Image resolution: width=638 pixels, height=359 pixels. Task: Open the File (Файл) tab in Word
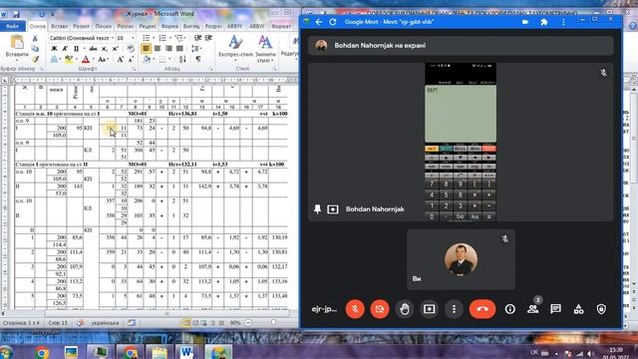pyautogui.click(x=13, y=26)
